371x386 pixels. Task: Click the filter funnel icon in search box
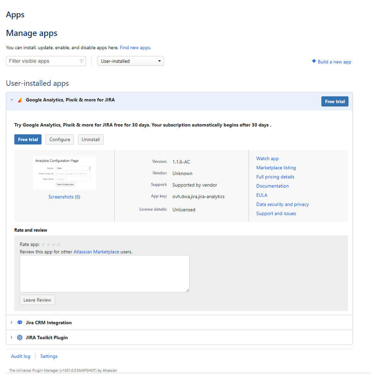(x=81, y=61)
